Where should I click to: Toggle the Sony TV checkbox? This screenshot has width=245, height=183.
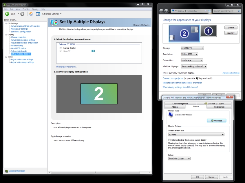tap(61, 51)
